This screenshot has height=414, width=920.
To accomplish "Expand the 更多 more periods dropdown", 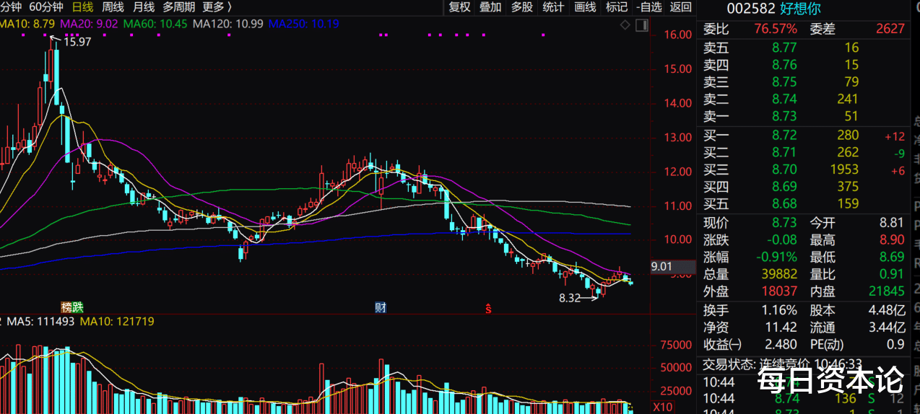I will (x=217, y=7).
